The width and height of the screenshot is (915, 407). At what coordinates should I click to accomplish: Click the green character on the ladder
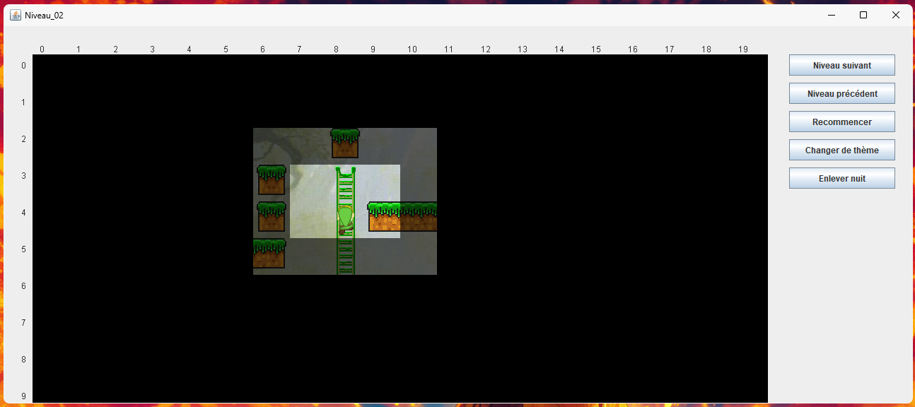tap(345, 219)
